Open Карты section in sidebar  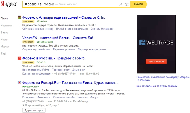pos(4,40)
